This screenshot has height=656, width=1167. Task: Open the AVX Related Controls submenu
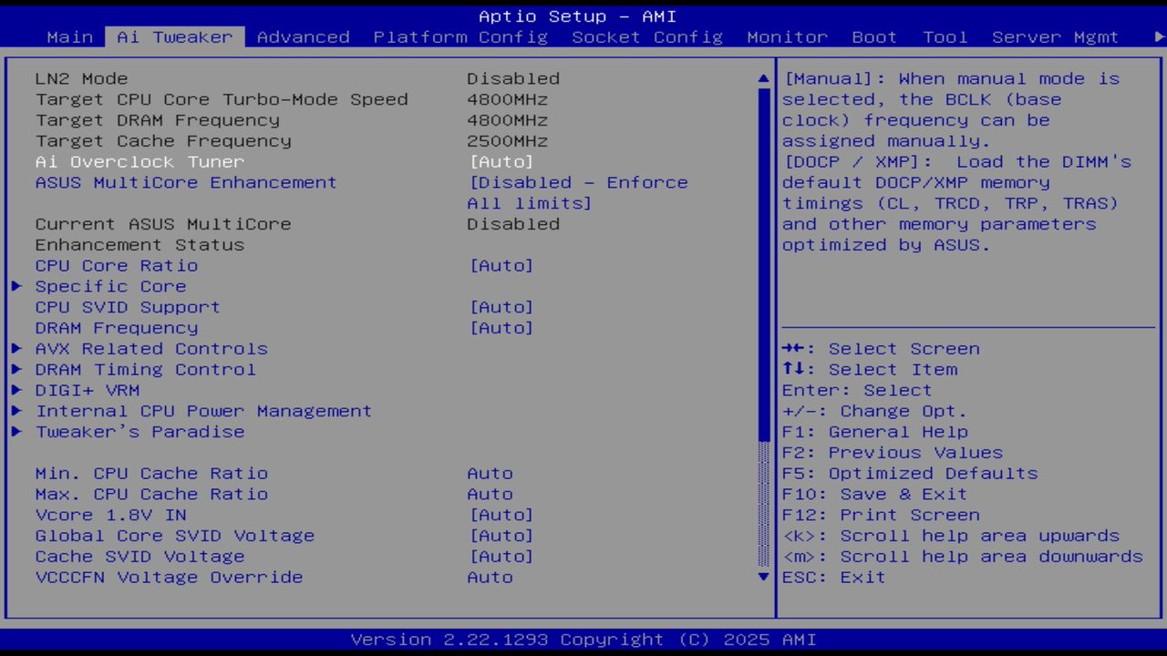[151, 348]
